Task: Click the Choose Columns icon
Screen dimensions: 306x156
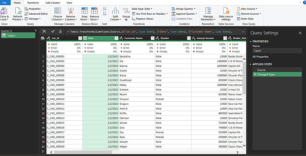Action: click(58, 11)
